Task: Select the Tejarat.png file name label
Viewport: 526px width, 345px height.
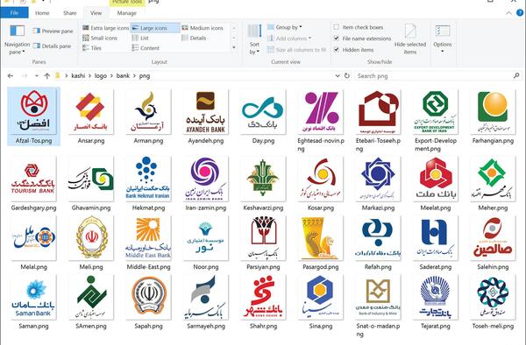Action: pos(435,326)
